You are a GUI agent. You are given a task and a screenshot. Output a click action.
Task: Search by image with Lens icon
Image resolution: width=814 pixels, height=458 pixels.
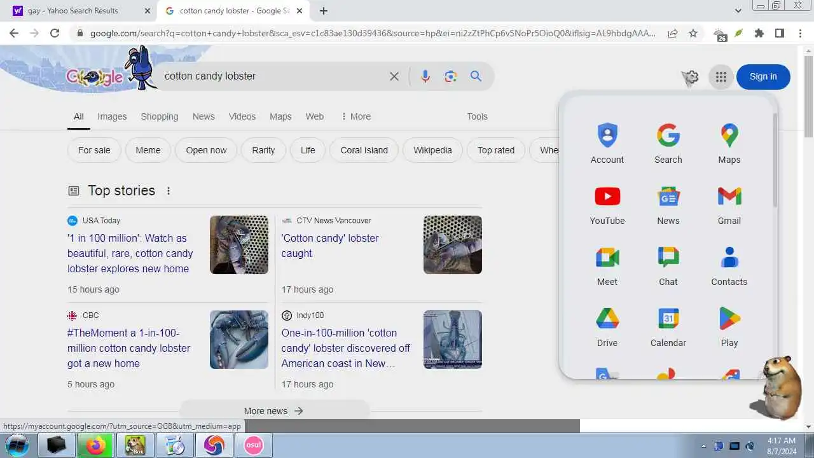click(451, 76)
